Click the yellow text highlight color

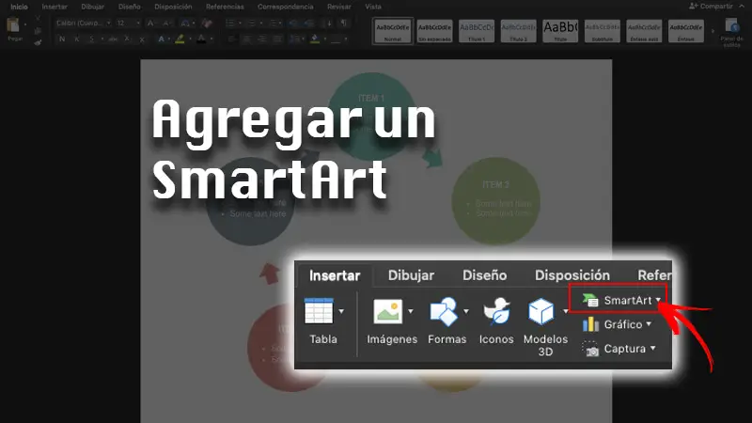click(x=180, y=39)
